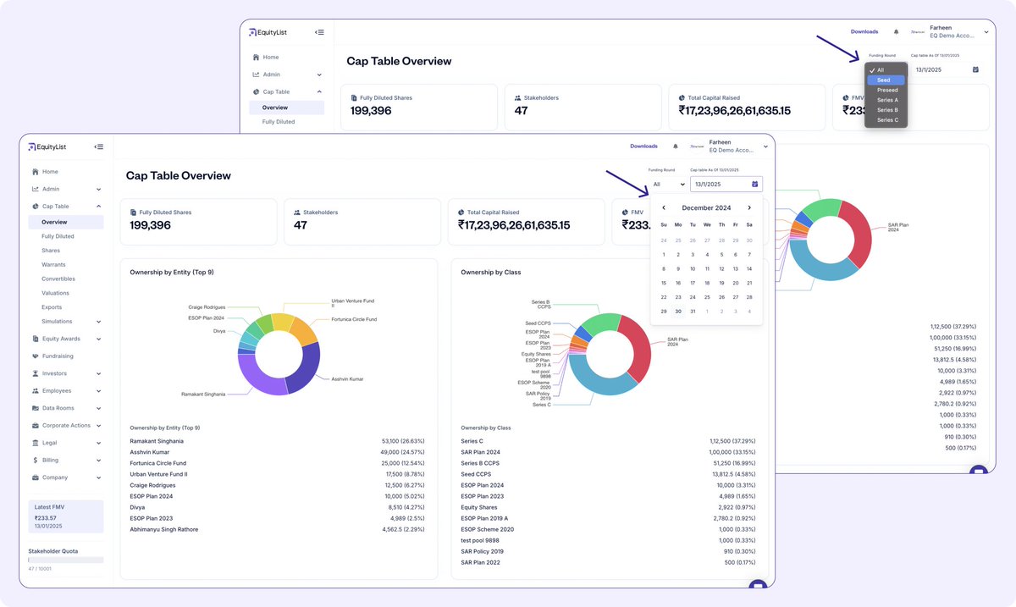Click the Stakeholder Quota progress bar

[x=65, y=560]
